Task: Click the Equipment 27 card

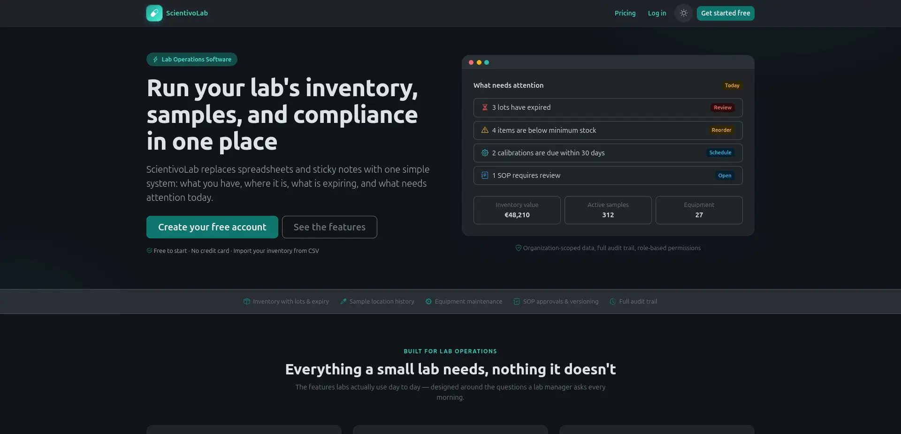Action: [x=699, y=210]
